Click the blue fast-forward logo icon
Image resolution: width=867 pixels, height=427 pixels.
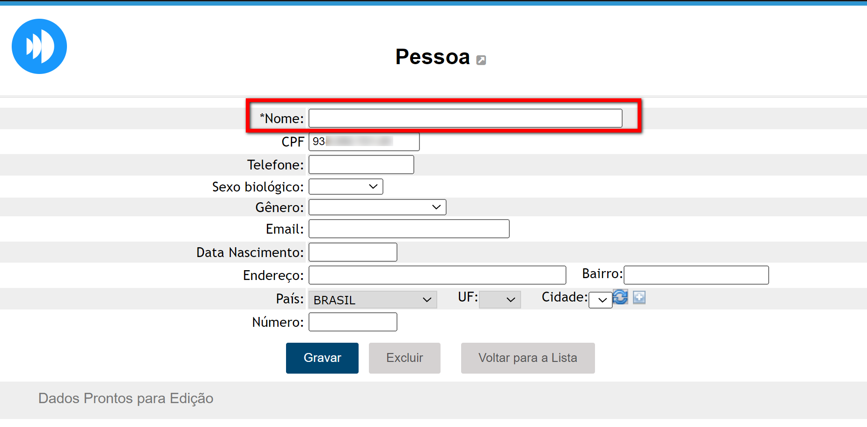(39, 46)
